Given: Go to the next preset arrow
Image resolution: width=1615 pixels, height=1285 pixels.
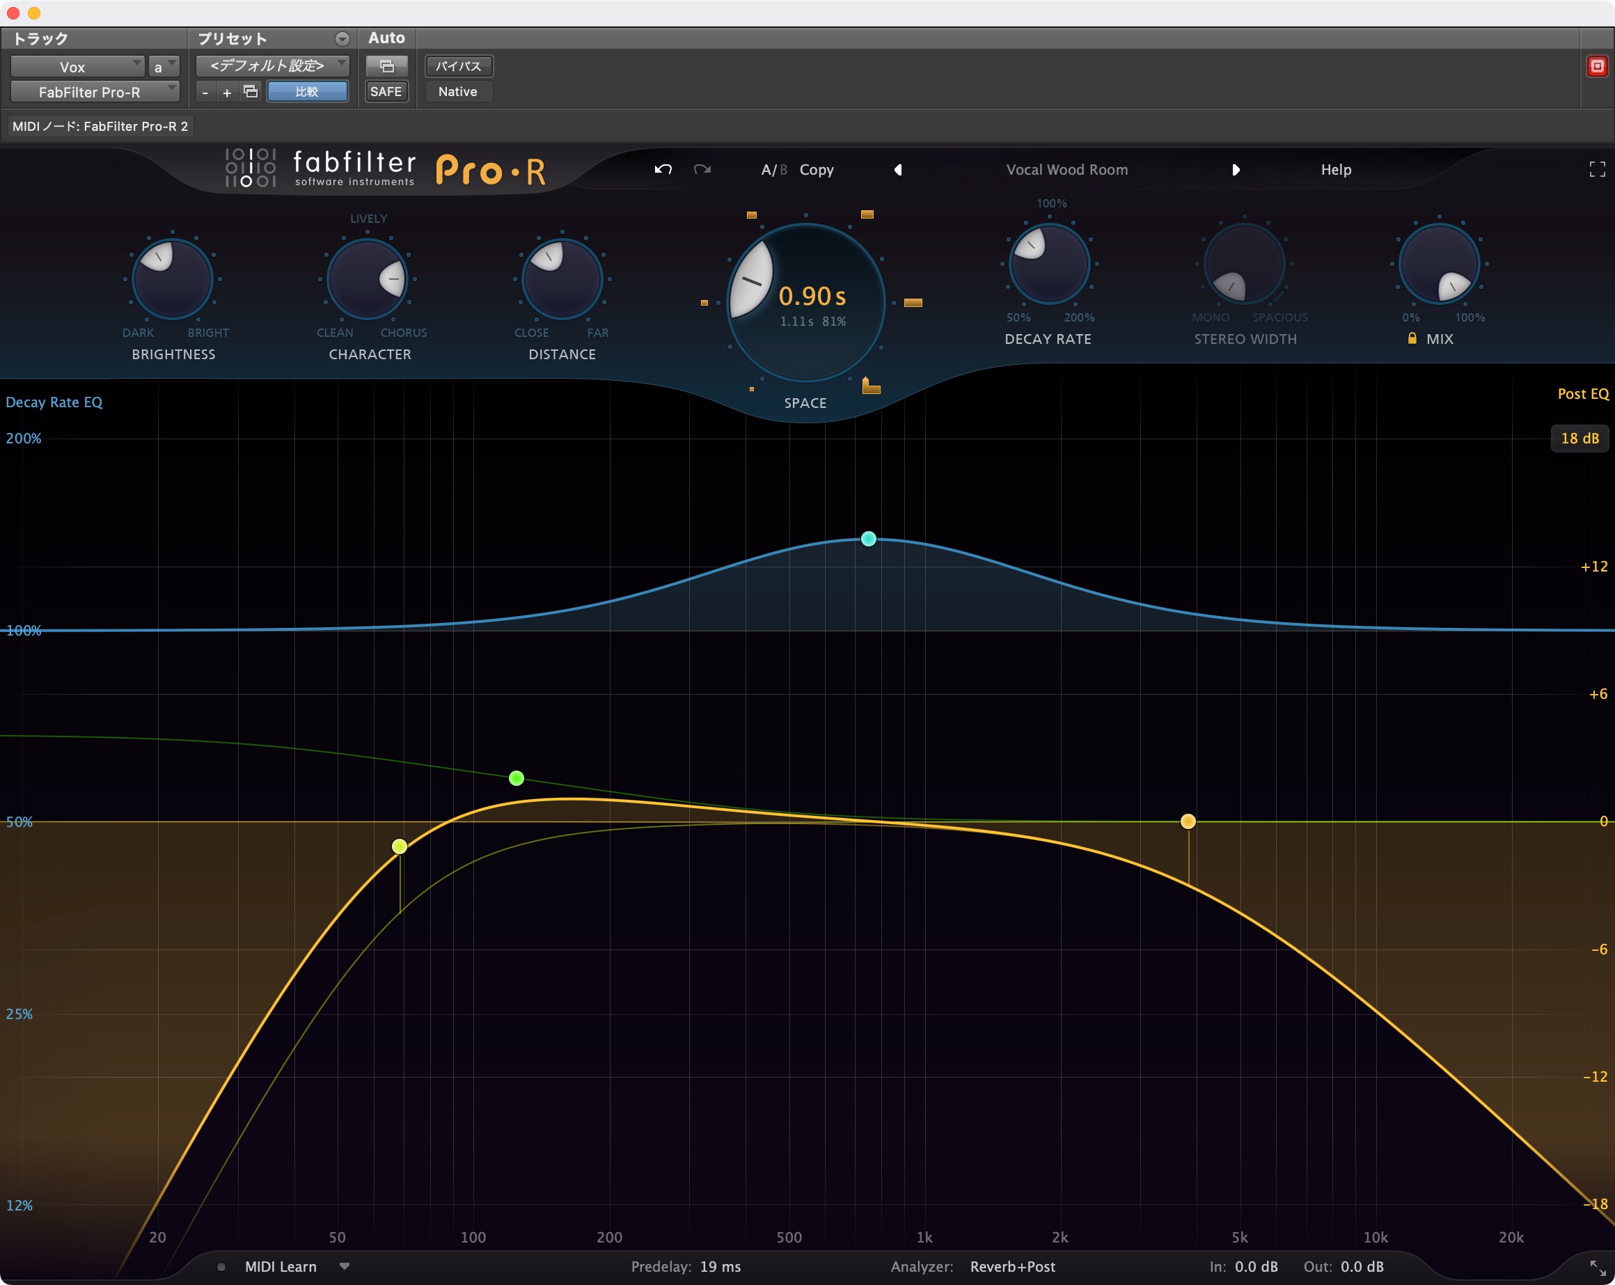Looking at the screenshot, I should pos(1235,170).
